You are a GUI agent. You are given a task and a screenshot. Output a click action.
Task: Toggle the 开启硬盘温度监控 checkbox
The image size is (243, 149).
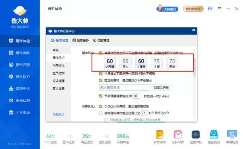click(x=101, y=96)
